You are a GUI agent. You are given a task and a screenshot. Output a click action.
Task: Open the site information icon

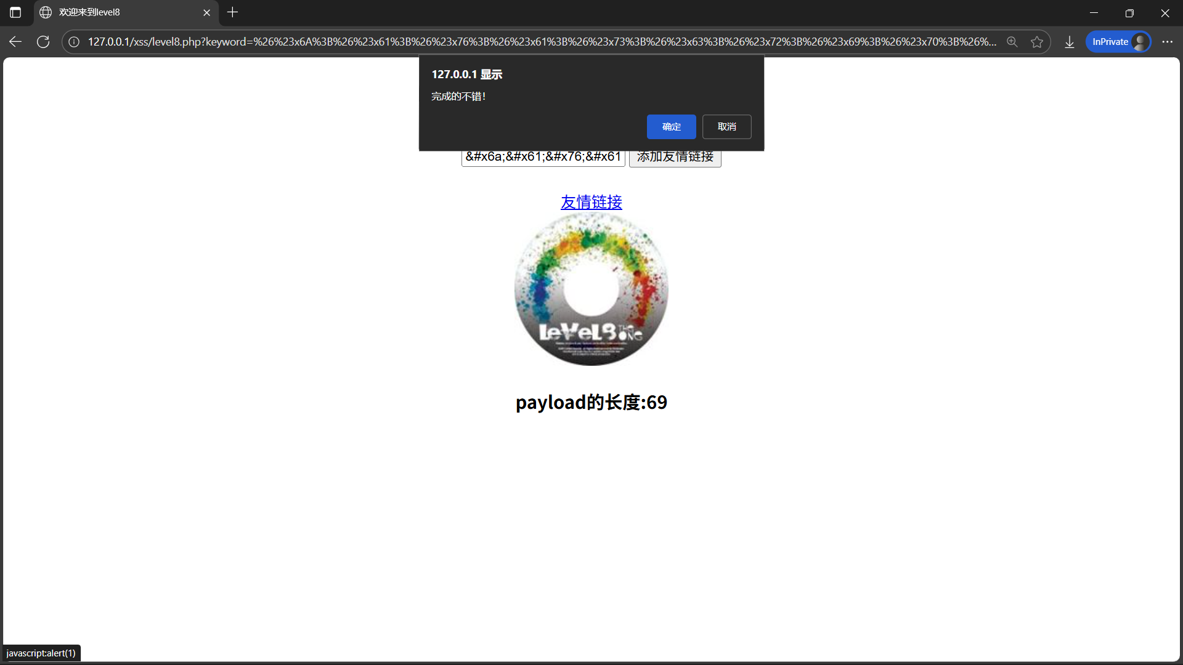(74, 42)
